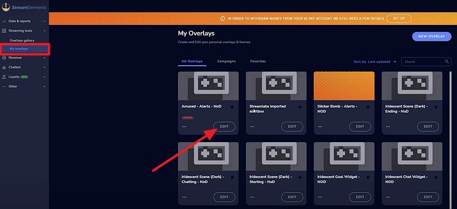This screenshot has width=457, height=209.
Task: Favorite Iridescent Scene (Dark) - Ending overlay
Action: tap(436, 107)
